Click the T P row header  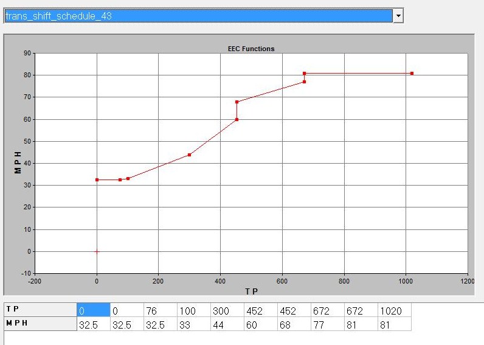pyautogui.click(x=40, y=310)
